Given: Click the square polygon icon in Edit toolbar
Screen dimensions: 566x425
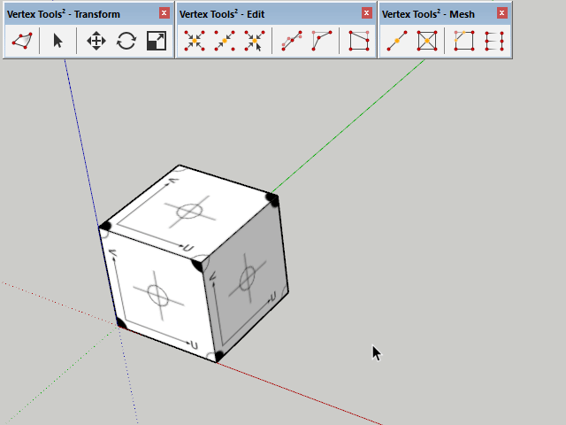Looking at the screenshot, I should click(359, 41).
